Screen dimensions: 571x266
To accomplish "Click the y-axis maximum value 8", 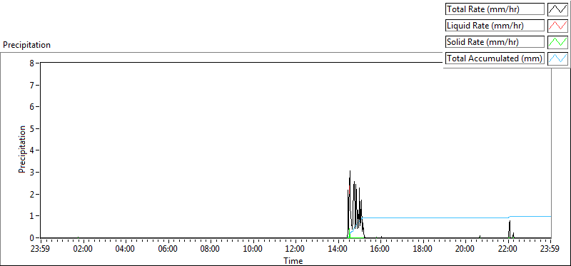I will 31,63.
